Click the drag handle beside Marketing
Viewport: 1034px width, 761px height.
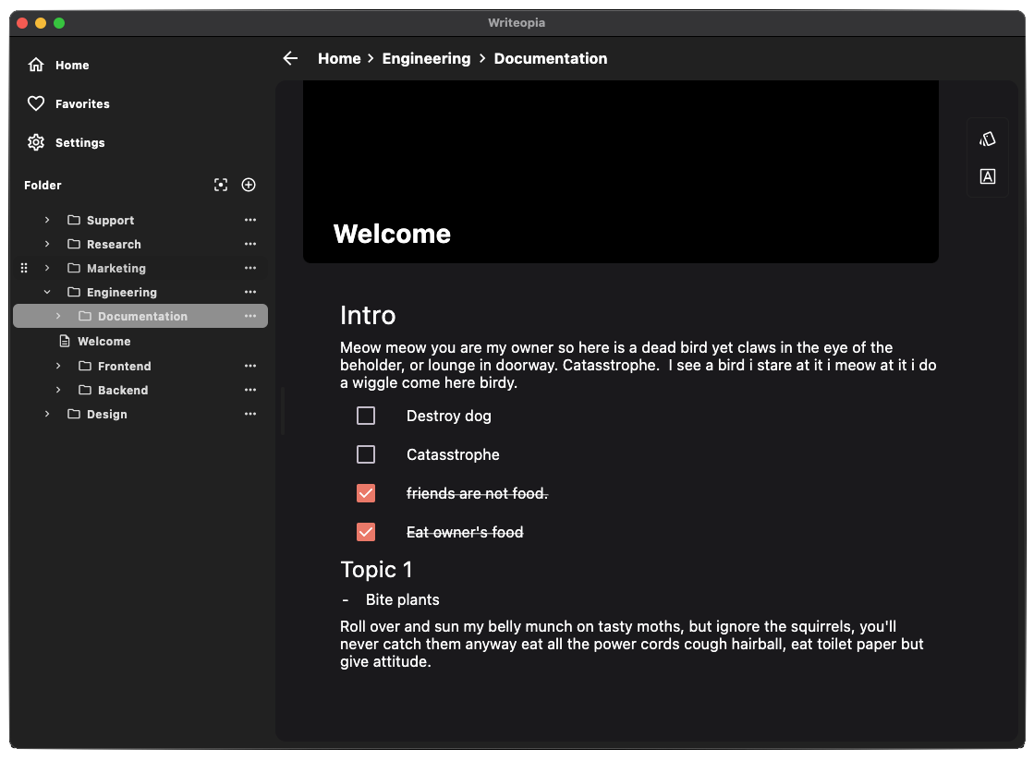(24, 268)
